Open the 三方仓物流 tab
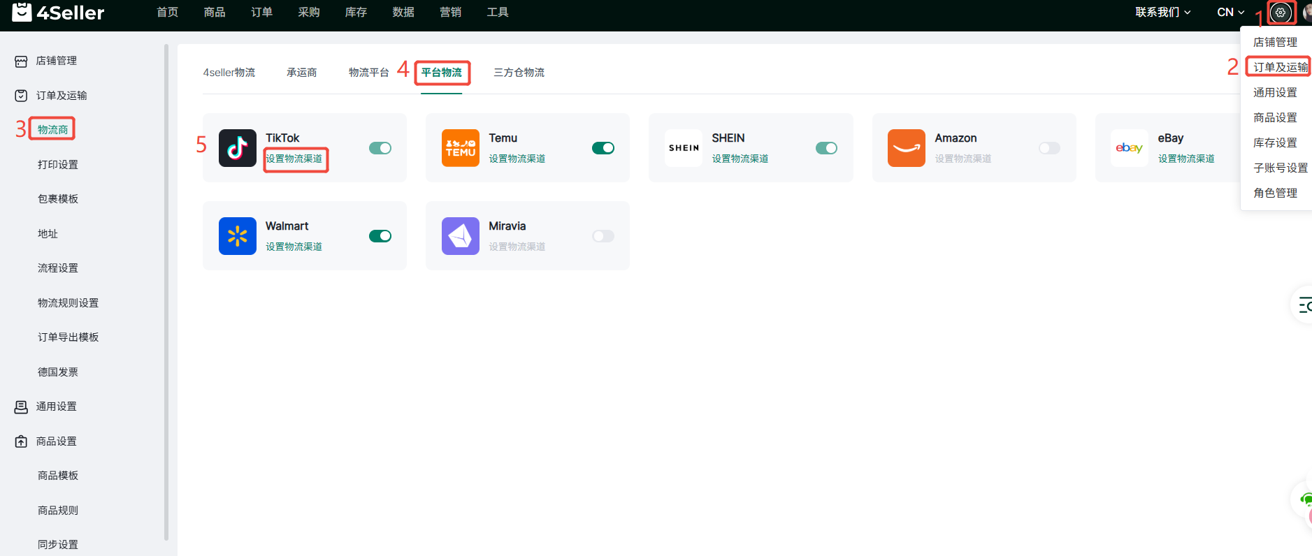 pos(519,73)
